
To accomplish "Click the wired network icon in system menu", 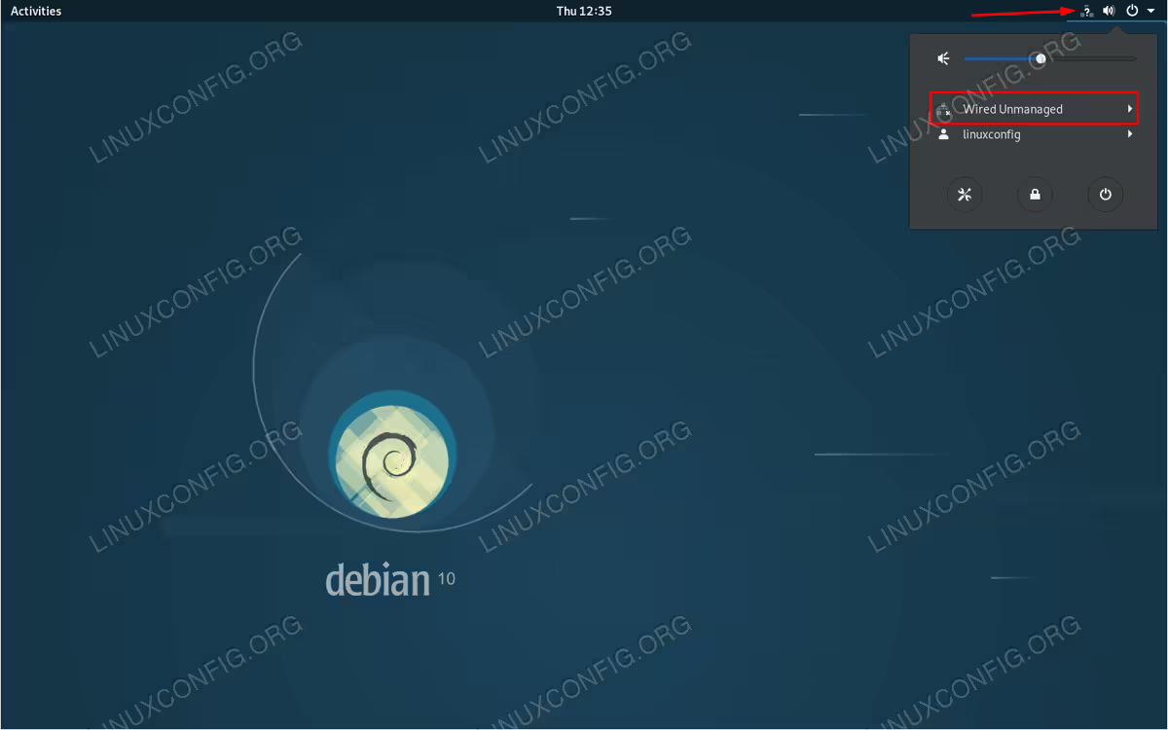I will pyautogui.click(x=943, y=110).
